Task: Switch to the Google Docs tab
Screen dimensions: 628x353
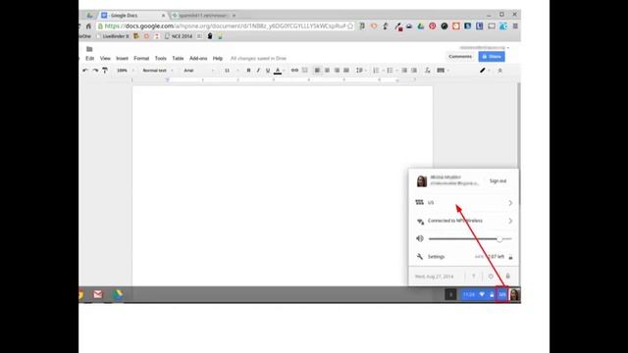Action: click(x=132, y=16)
